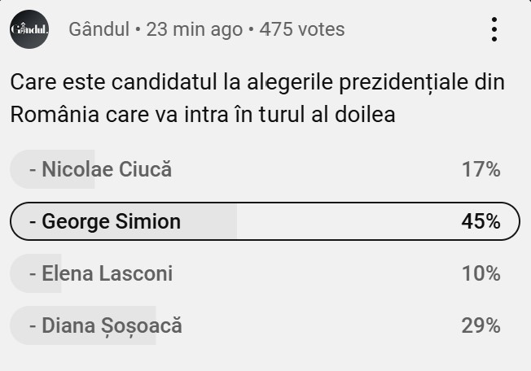
Task: Click the 45% result value
Action: point(481,221)
